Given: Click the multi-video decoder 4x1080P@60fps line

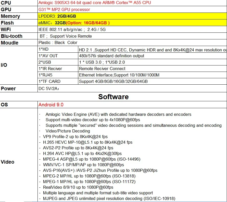Looking at the screenshot, I should click(93, 120).
